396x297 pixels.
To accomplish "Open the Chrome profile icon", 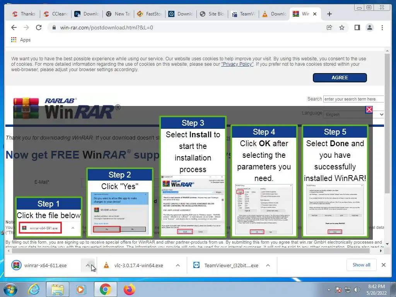I will click(x=369, y=27).
